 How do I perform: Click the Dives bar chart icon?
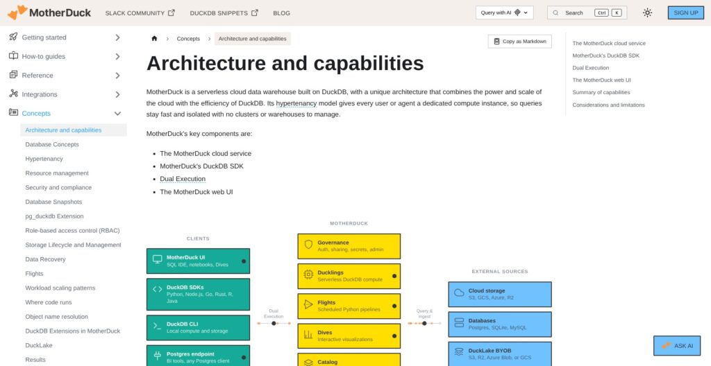308,335
